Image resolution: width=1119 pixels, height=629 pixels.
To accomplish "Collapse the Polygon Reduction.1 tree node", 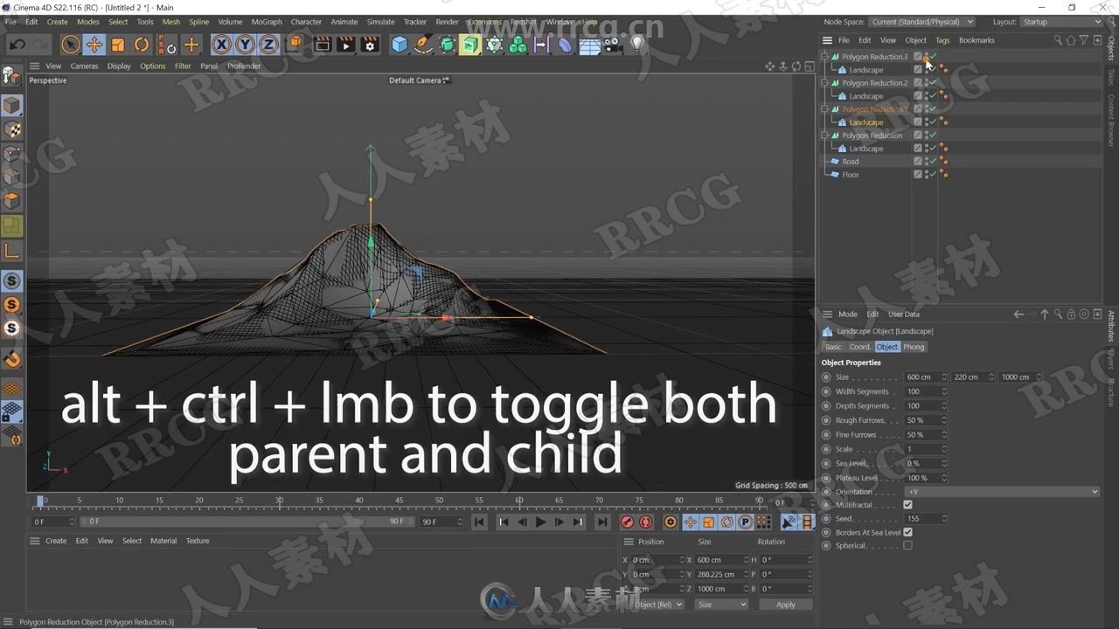I will (824, 109).
